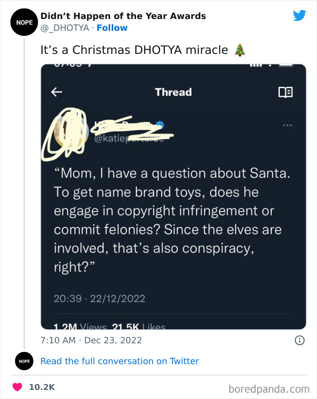Open the full conversation on Twitter
This screenshot has width=317, height=399.
120,361
